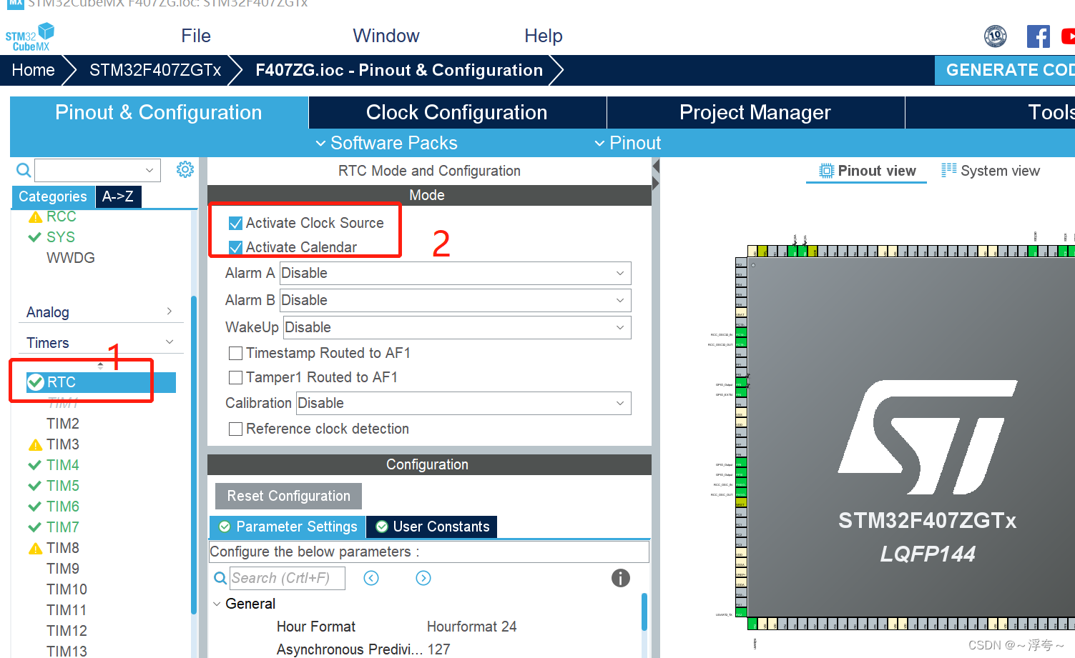The height and width of the screenshot is (658, 1075).
Task: Enable Timestamp Routed to AF1
Action: tap(235, 353)
